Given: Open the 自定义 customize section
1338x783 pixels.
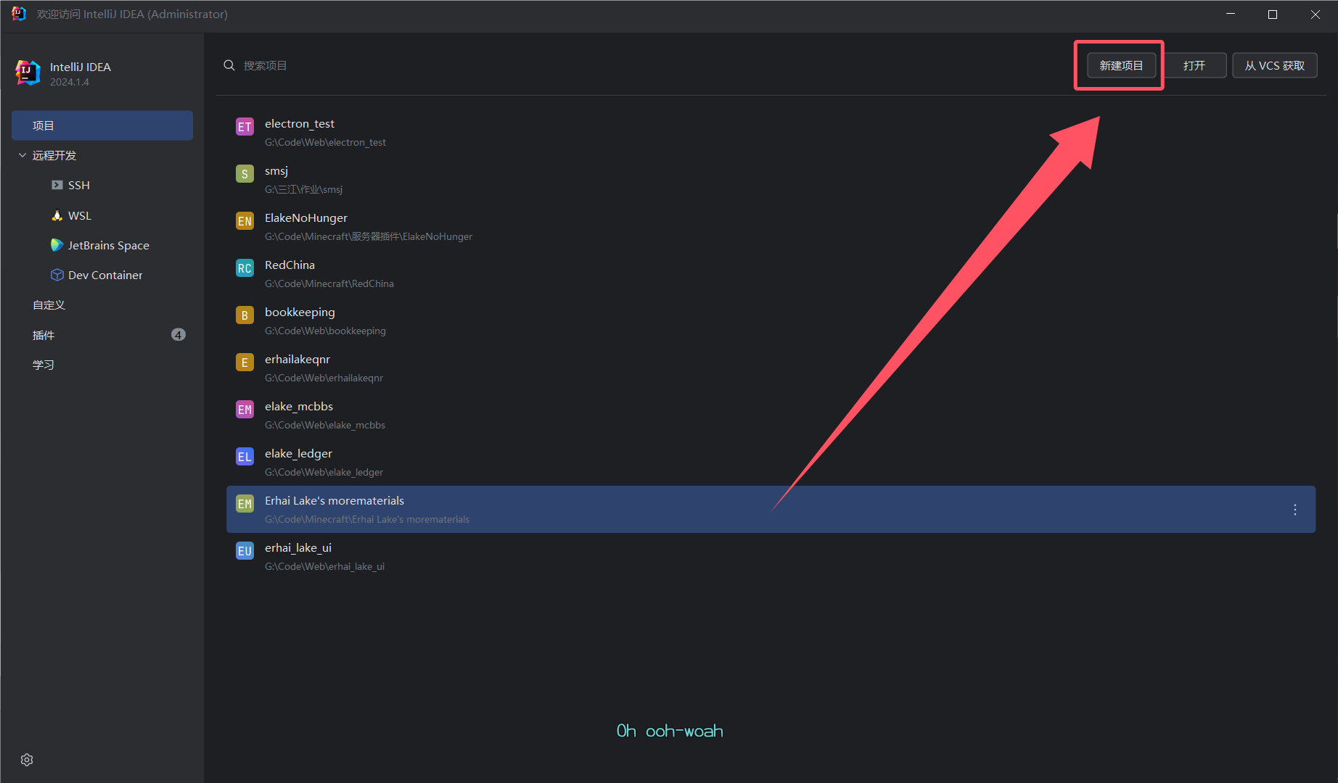Looking at the screenshot, I should pos(49,305).
